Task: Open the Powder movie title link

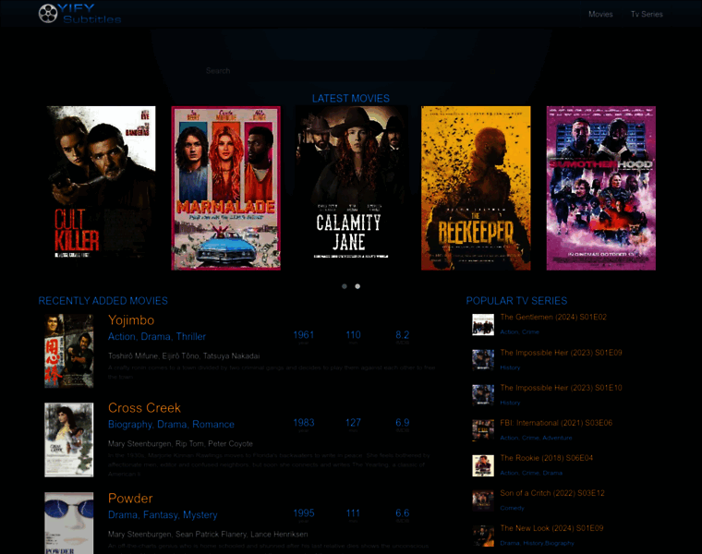Action: click(130, 499)
